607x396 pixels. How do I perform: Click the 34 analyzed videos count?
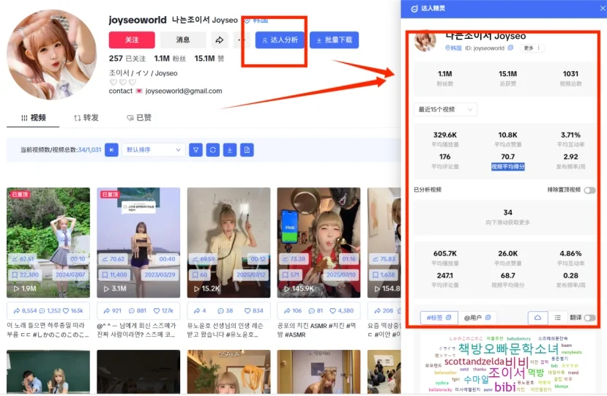508,212
